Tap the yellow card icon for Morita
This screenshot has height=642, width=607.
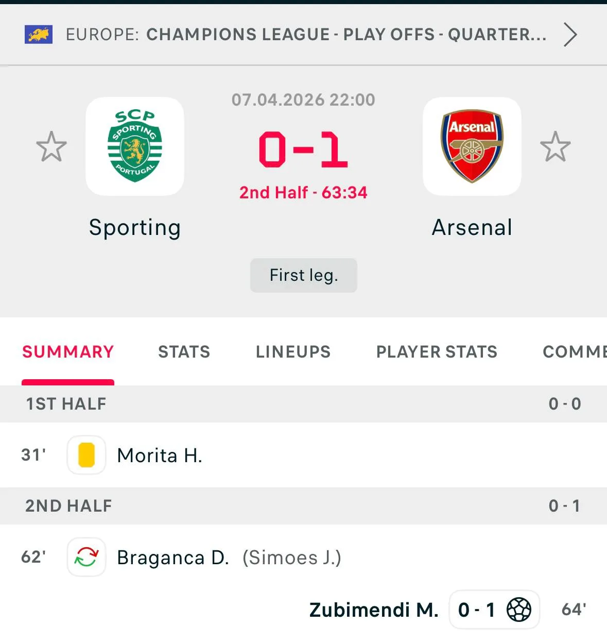[86, 455]
